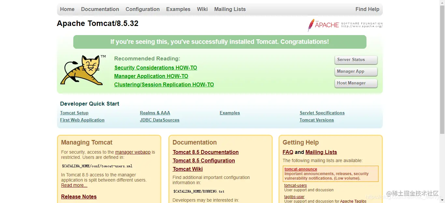
Task: Open the tomcat-users mailing list link
Action: pos(295,185)
